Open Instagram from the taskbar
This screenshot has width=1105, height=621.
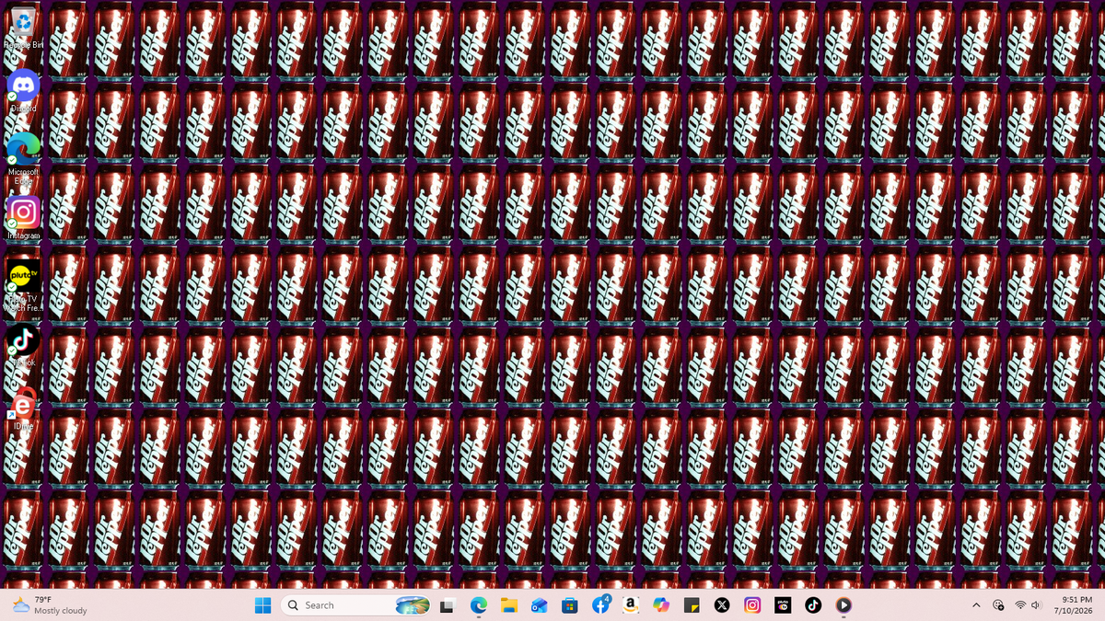[x=752, y=605]
